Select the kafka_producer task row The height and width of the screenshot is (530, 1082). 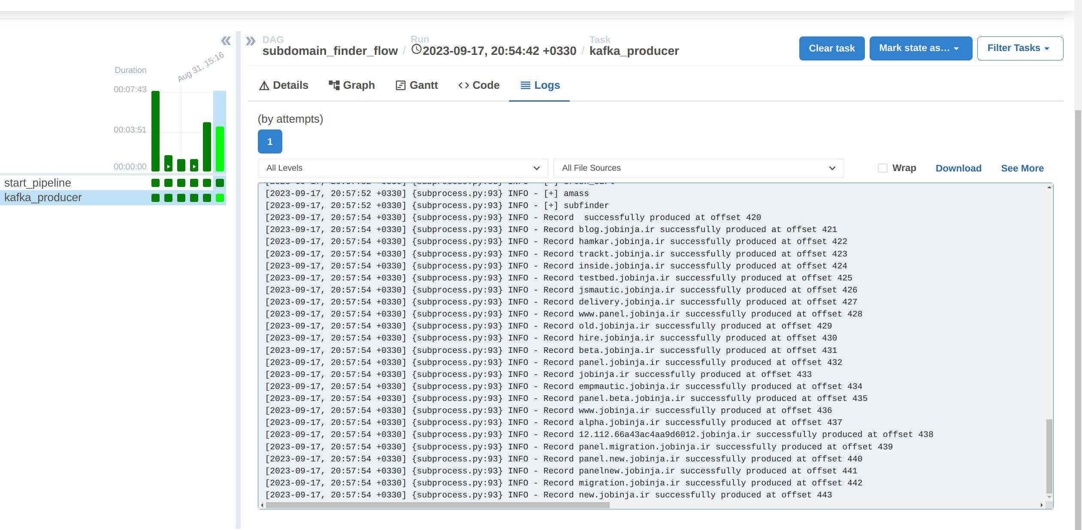pyautogui.click(x=43, y=197)
